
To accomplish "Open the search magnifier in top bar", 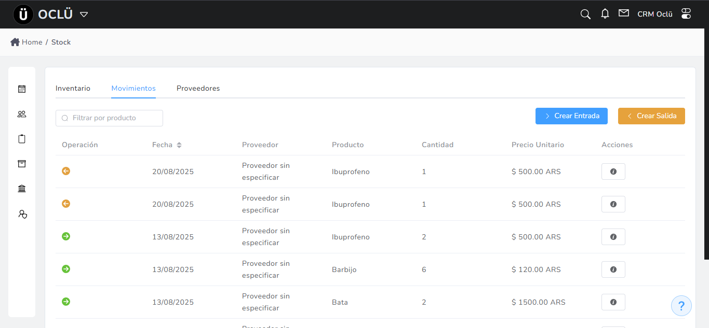I will (585, 14).
